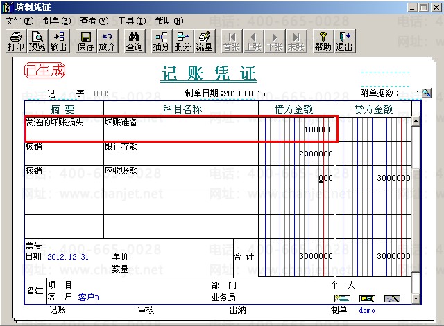Click debit amount 2900000 for 银行存款

[x=316, y=154]
